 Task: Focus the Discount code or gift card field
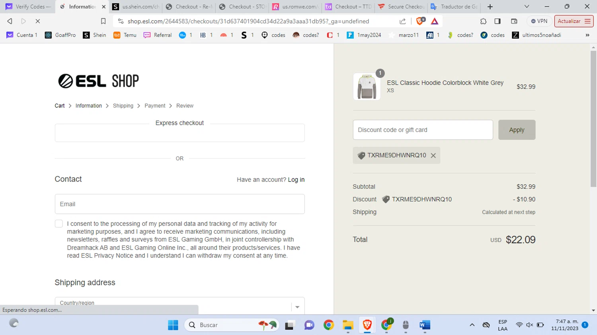coord(423,130)
